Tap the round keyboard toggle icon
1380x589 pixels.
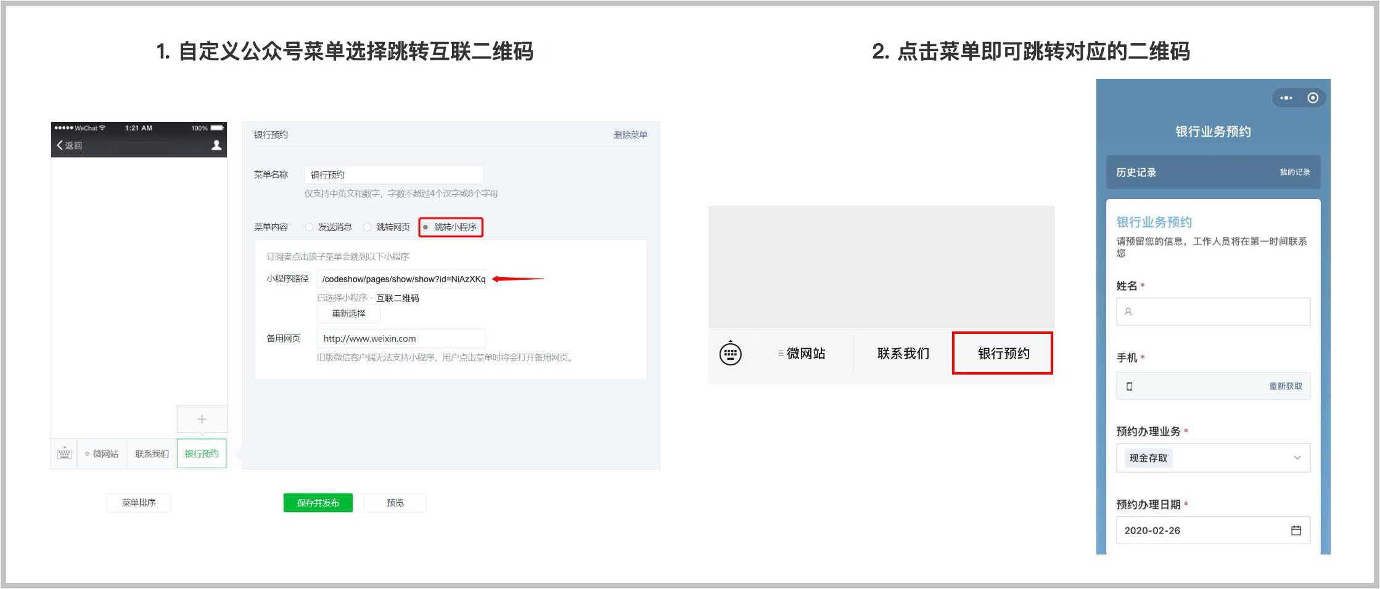click(731, 354)
